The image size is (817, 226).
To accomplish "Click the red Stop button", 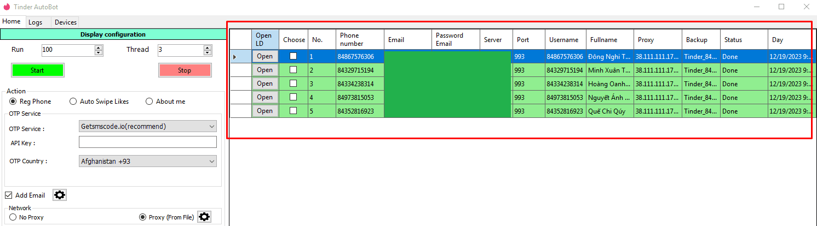I will coord(185,70).
